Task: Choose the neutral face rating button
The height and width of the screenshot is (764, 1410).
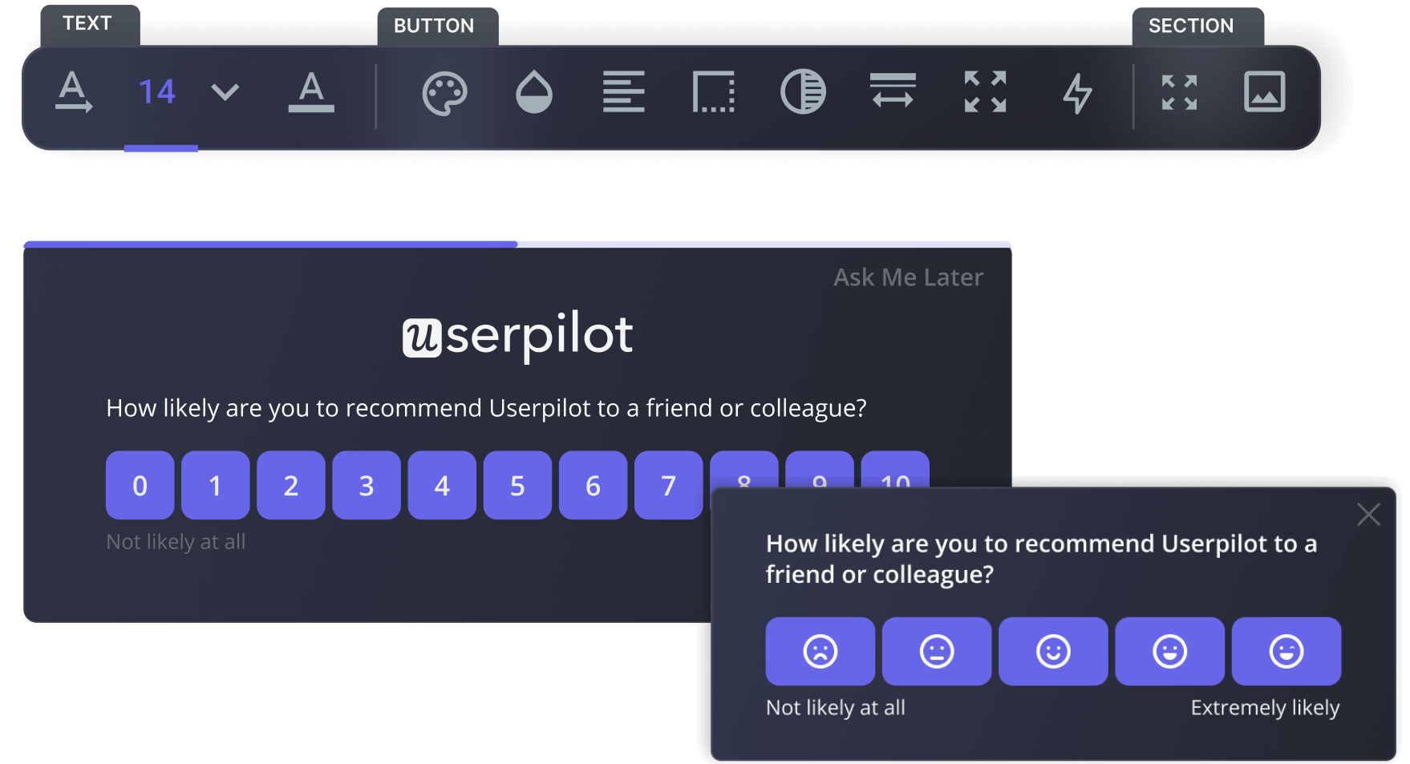Action: (x=936, y=651)
